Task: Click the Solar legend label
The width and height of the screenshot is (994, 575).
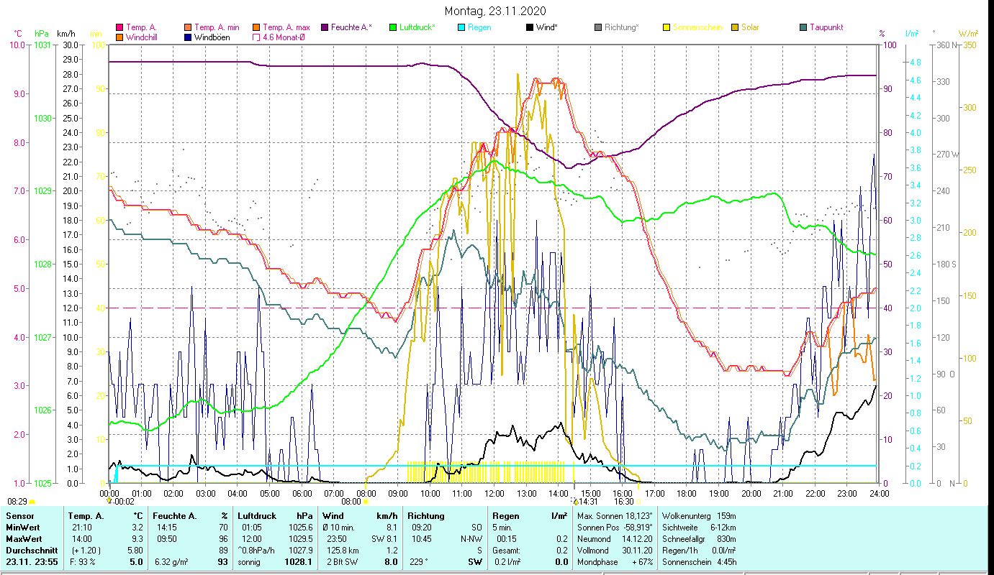Action: (750, 28)
